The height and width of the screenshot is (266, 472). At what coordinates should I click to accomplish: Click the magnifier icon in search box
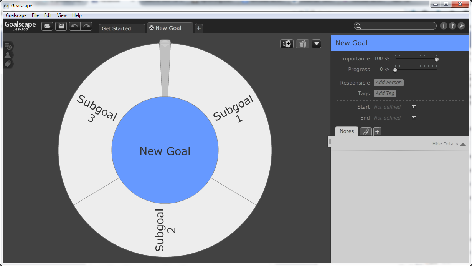tap(358, 26)
